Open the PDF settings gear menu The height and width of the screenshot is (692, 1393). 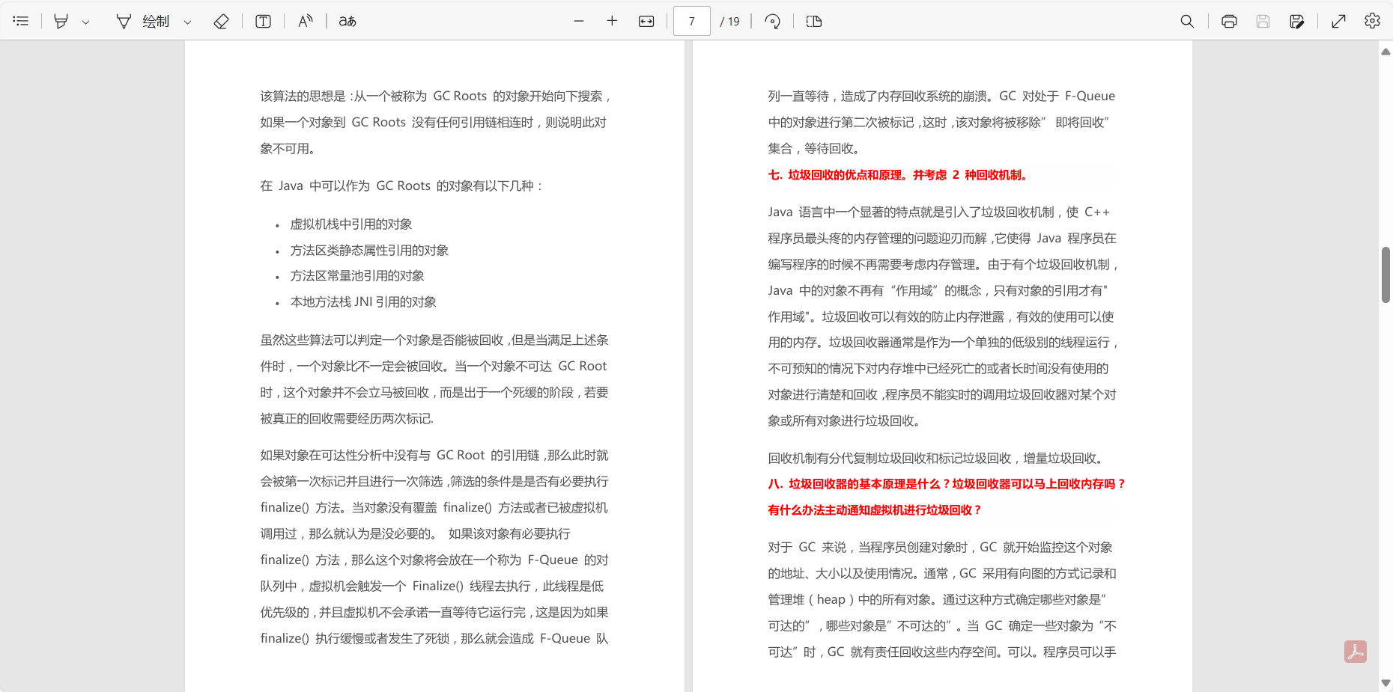[x=1373, y=21]
